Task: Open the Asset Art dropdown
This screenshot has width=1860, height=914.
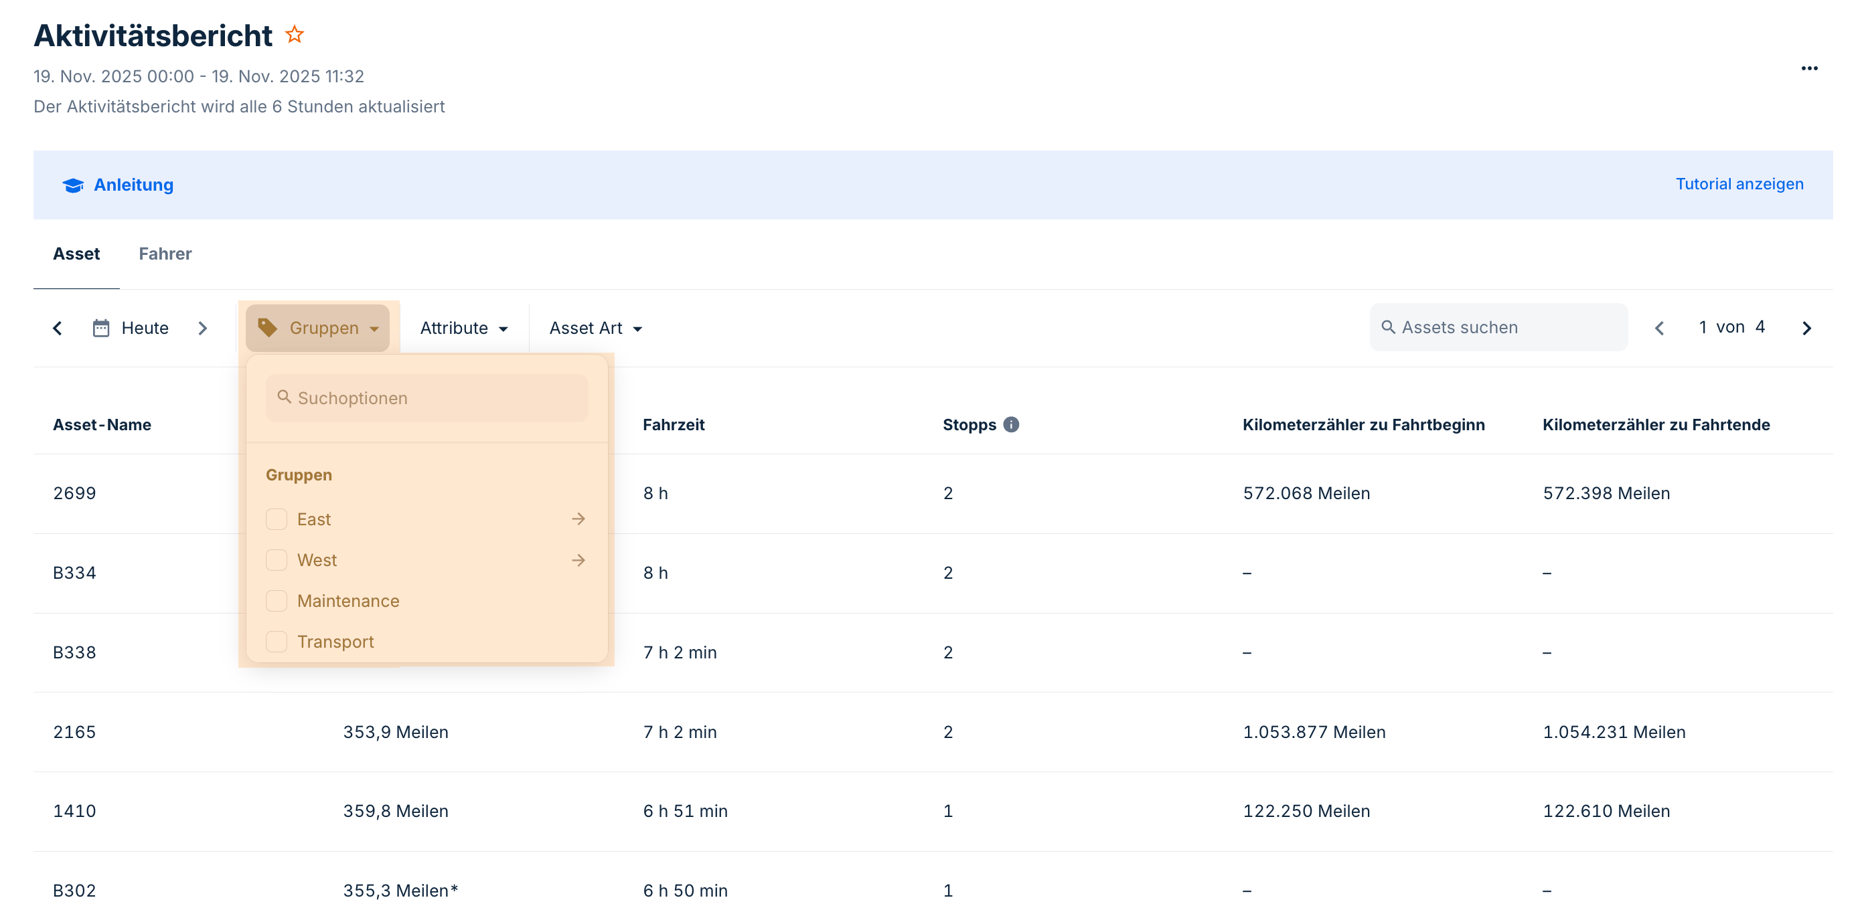Action: point(595,329)
